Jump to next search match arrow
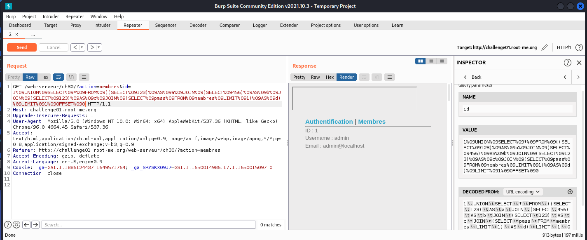 point(35,225)
